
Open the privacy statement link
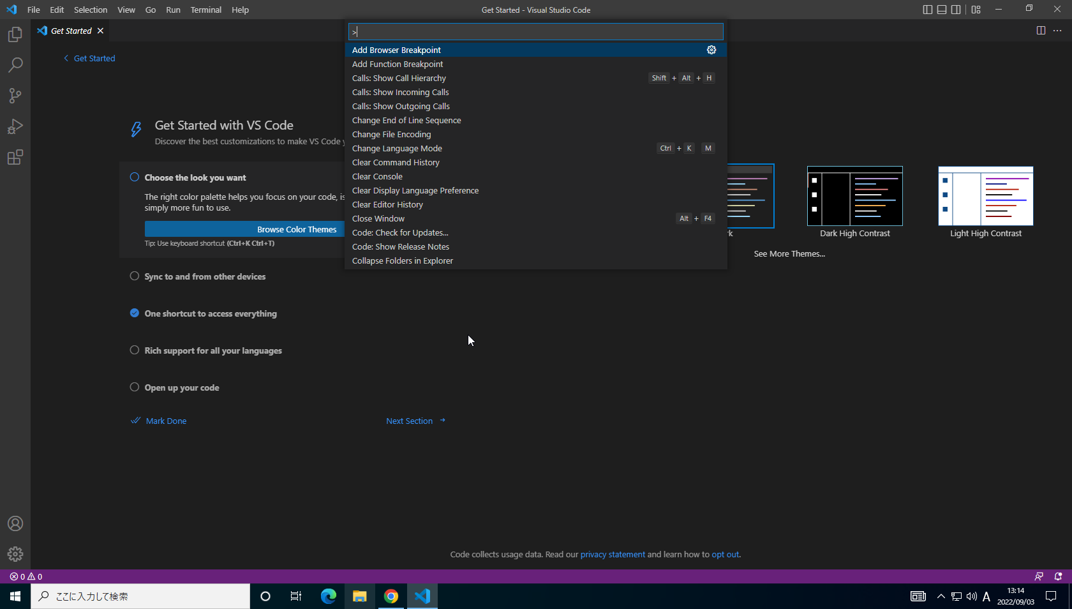[x=613, y=554]
